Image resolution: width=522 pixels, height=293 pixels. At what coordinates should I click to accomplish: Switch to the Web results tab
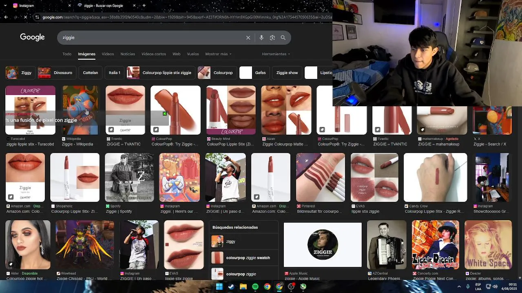coord(176,54)
